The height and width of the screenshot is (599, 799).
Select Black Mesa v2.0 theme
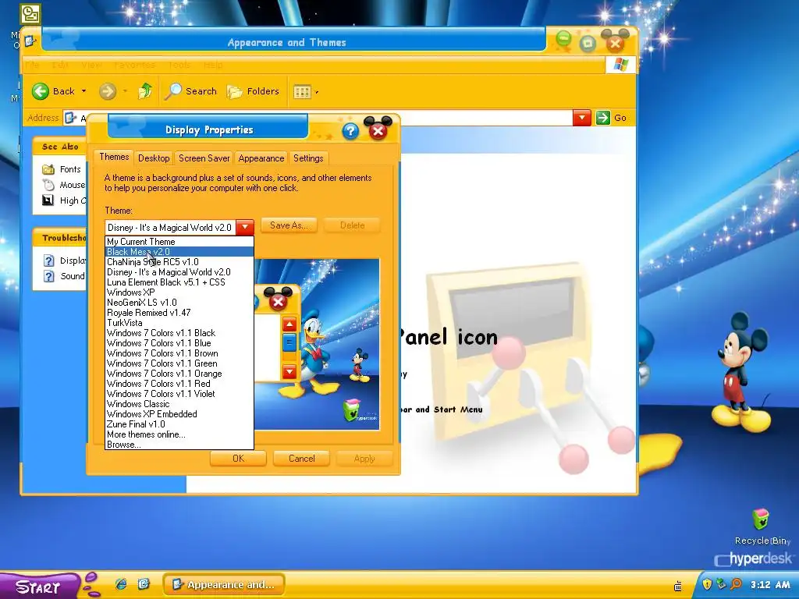click(x=179, y=252)
